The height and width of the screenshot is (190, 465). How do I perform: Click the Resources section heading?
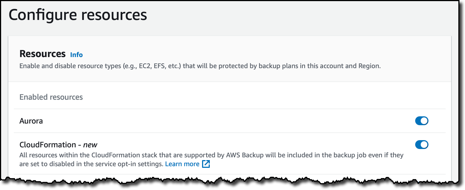tap(42, 54)
